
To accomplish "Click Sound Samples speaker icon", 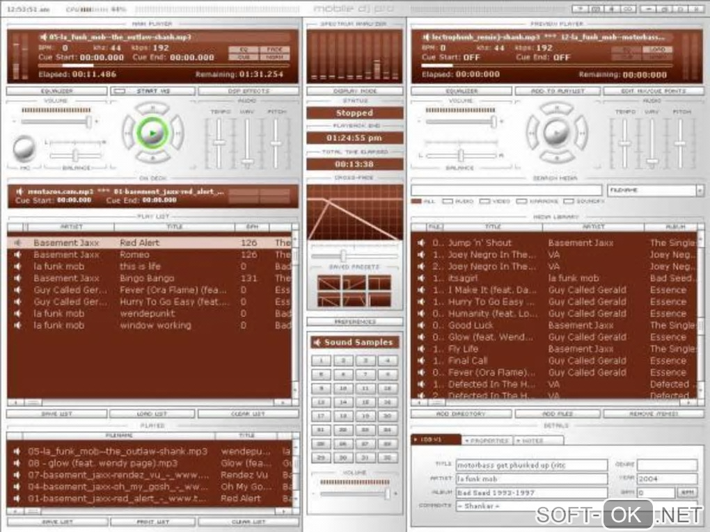I will [317, 342].
